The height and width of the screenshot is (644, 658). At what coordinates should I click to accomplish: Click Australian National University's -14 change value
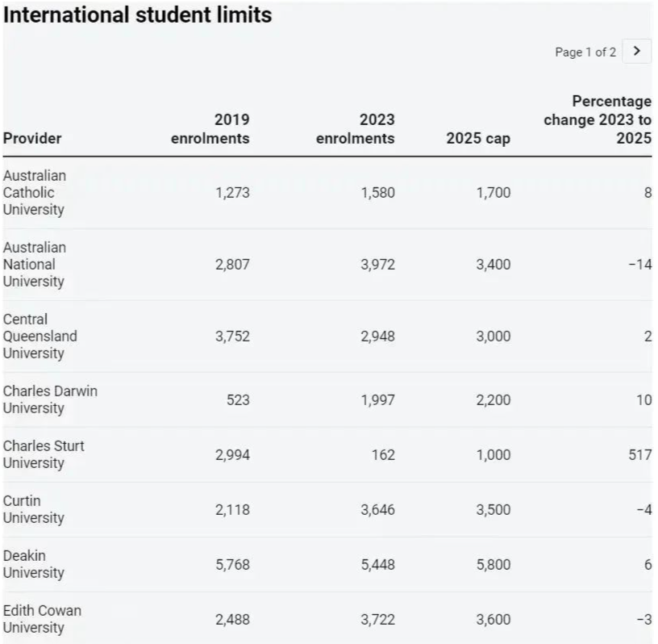pyautogui.click(x=640, y=264)
